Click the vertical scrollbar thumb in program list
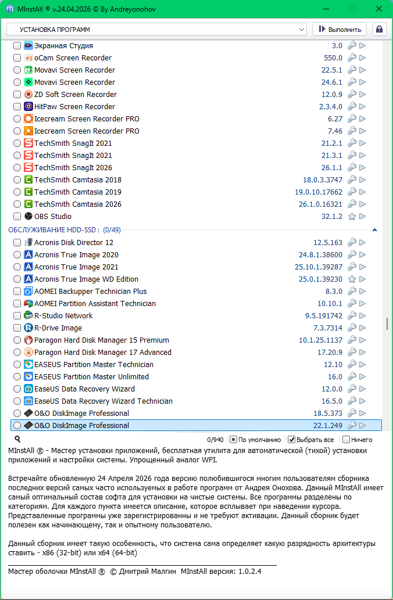The width and height of the screenshot is (393, 600). coord(387,324)
